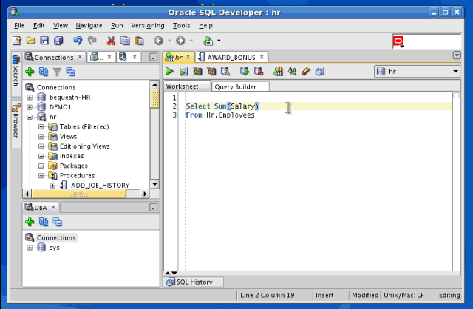Open the hr connection dropdown selector
This screenshot has height=309, width=473.
[x=417, y=72]
